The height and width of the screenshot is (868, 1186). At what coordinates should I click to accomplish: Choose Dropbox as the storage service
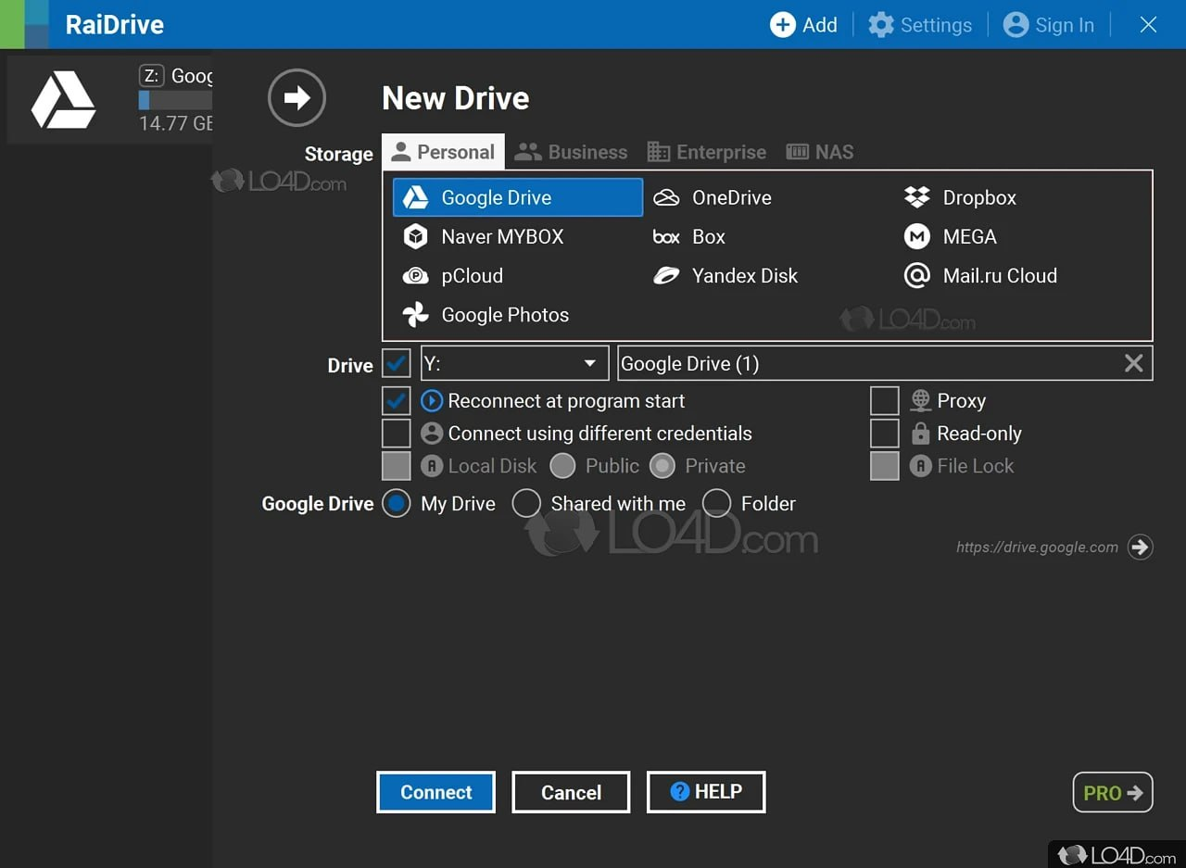pos(978,197)
